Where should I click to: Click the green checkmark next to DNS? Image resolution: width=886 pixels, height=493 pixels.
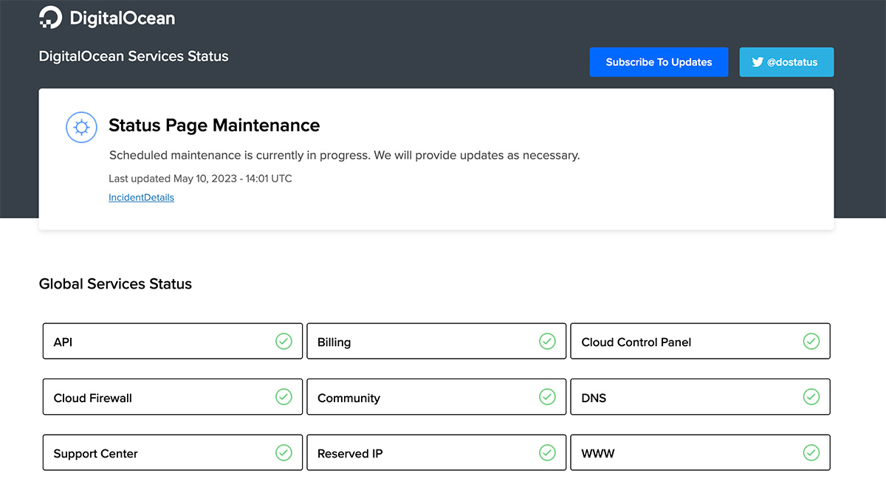click(x=811, y=396)
